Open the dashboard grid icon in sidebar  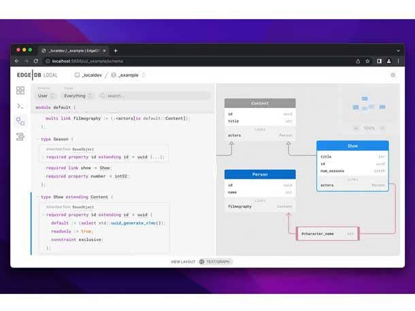(x=20, y=90)
